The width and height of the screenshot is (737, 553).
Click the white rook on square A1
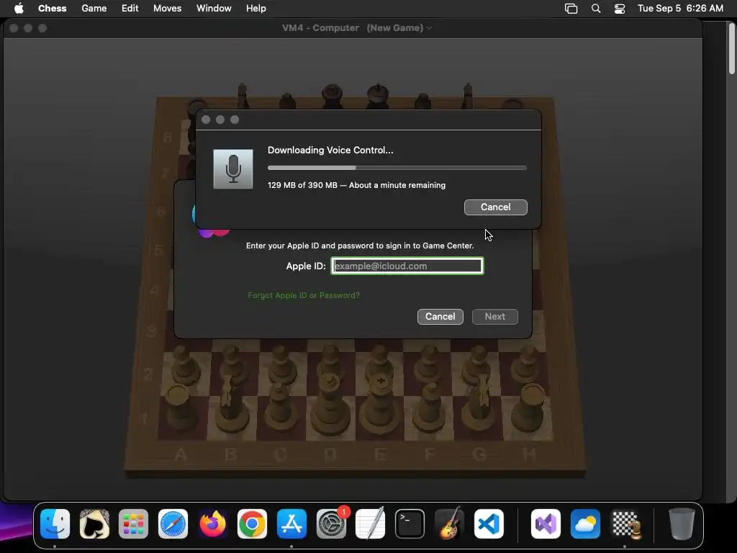click(x=181, y=408)
